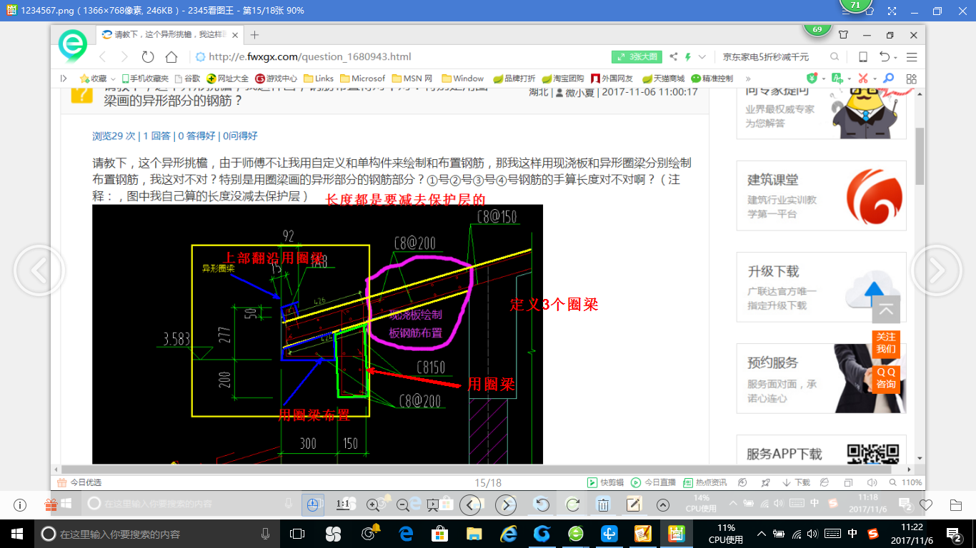Go to next image in viewer toolbar
Screen dimensions: 976x548
pyautogui.click(x=506, y=505)
